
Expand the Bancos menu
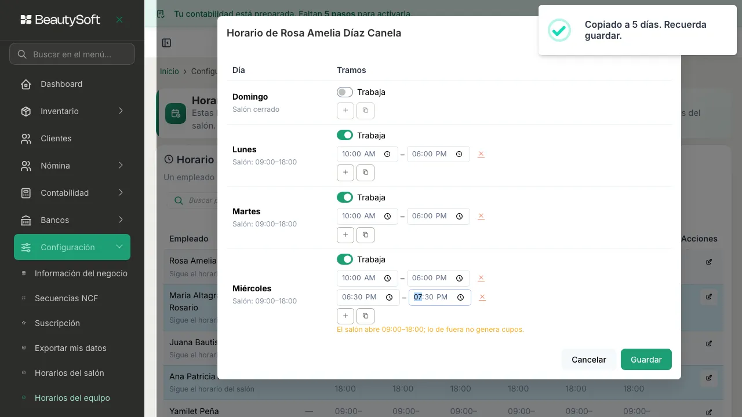[x=72, y=220]
